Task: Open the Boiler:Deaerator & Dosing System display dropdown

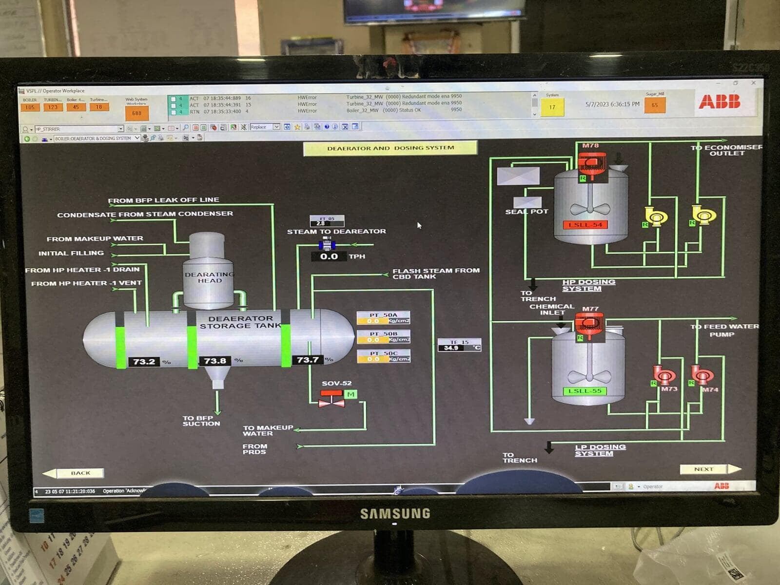Action: point(137,138)
